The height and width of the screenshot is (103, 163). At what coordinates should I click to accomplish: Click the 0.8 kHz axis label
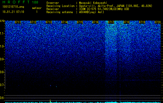[2, 72]
